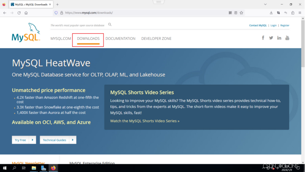The height and width of the screenshot is (172, 305).
Task: Click the Unmatched price performance heading
Action: (x=49, y=90)
